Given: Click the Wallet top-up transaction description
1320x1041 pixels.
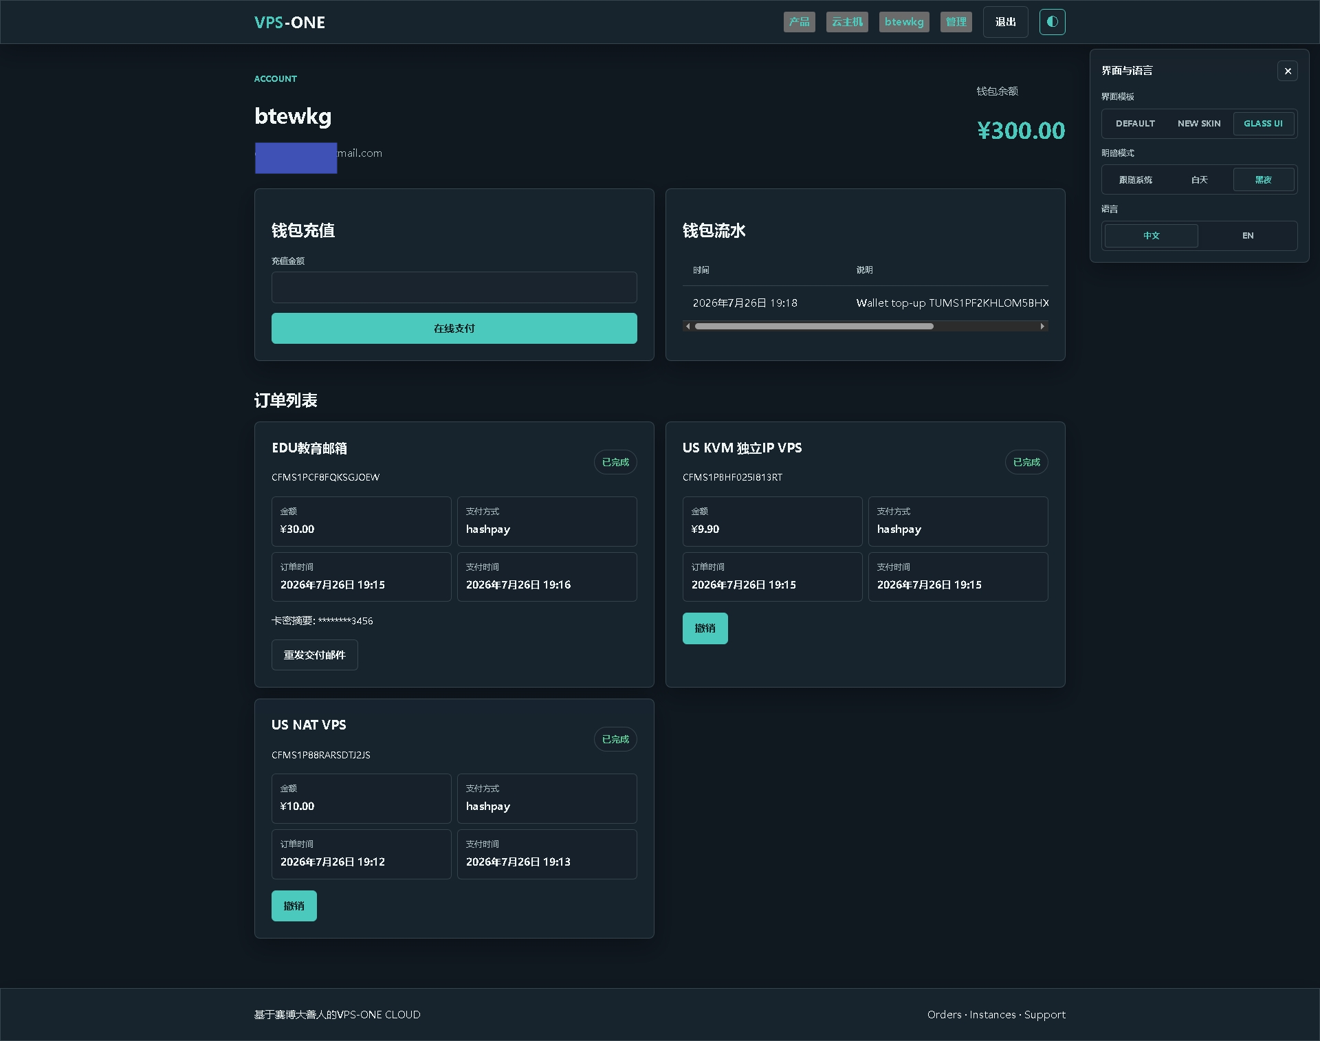Looking at the screenshot, I should (952, 303).
